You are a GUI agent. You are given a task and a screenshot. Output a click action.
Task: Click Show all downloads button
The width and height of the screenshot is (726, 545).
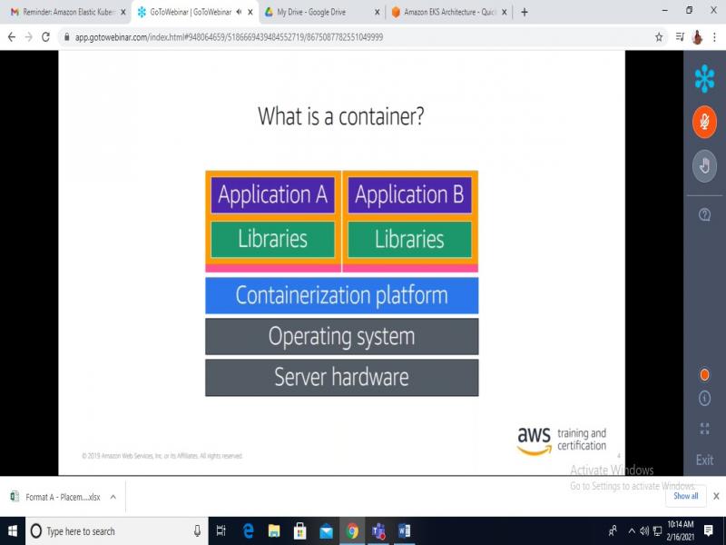tap(686, 496)
